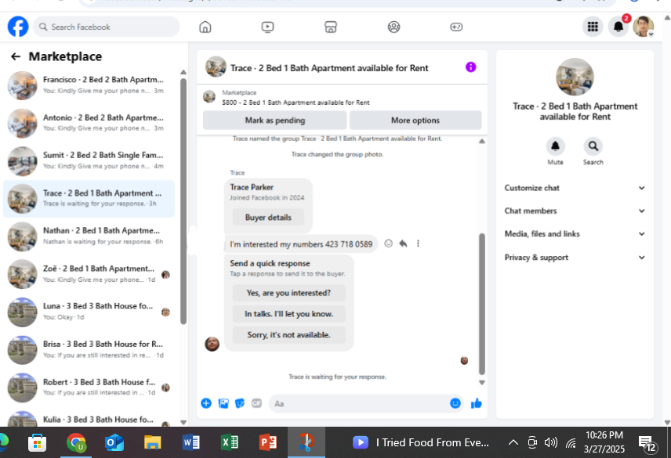
Task: Open Buyer details for Trace Parker
Action: [268, 217]
